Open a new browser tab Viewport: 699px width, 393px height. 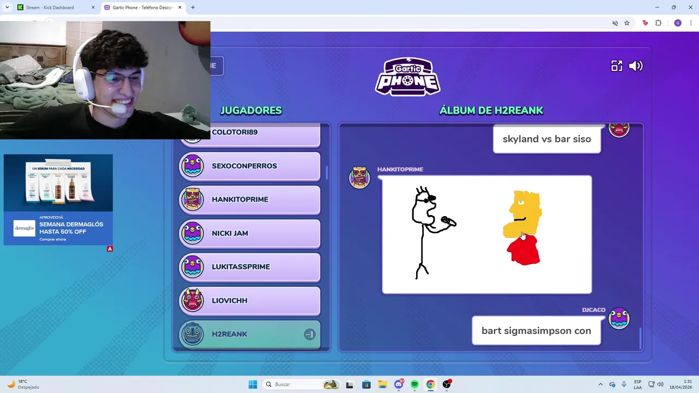[193, 8]
